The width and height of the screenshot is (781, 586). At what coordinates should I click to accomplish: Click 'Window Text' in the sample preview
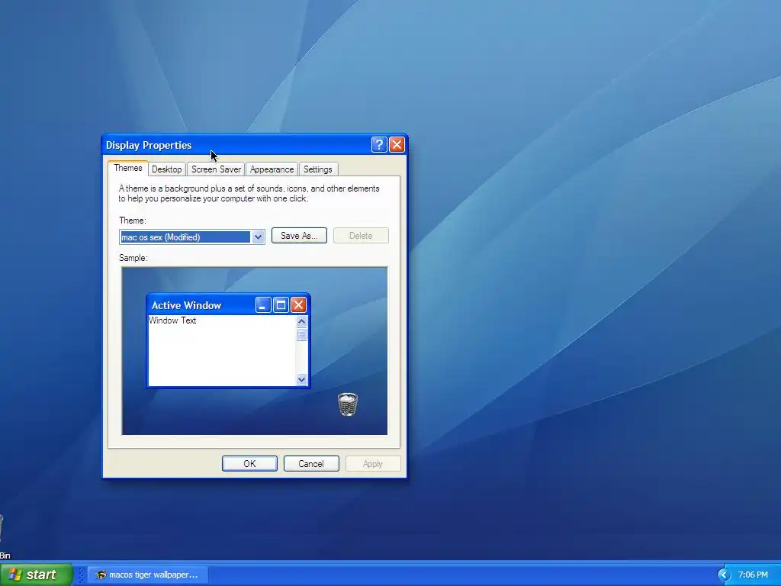tap(172, 320)
